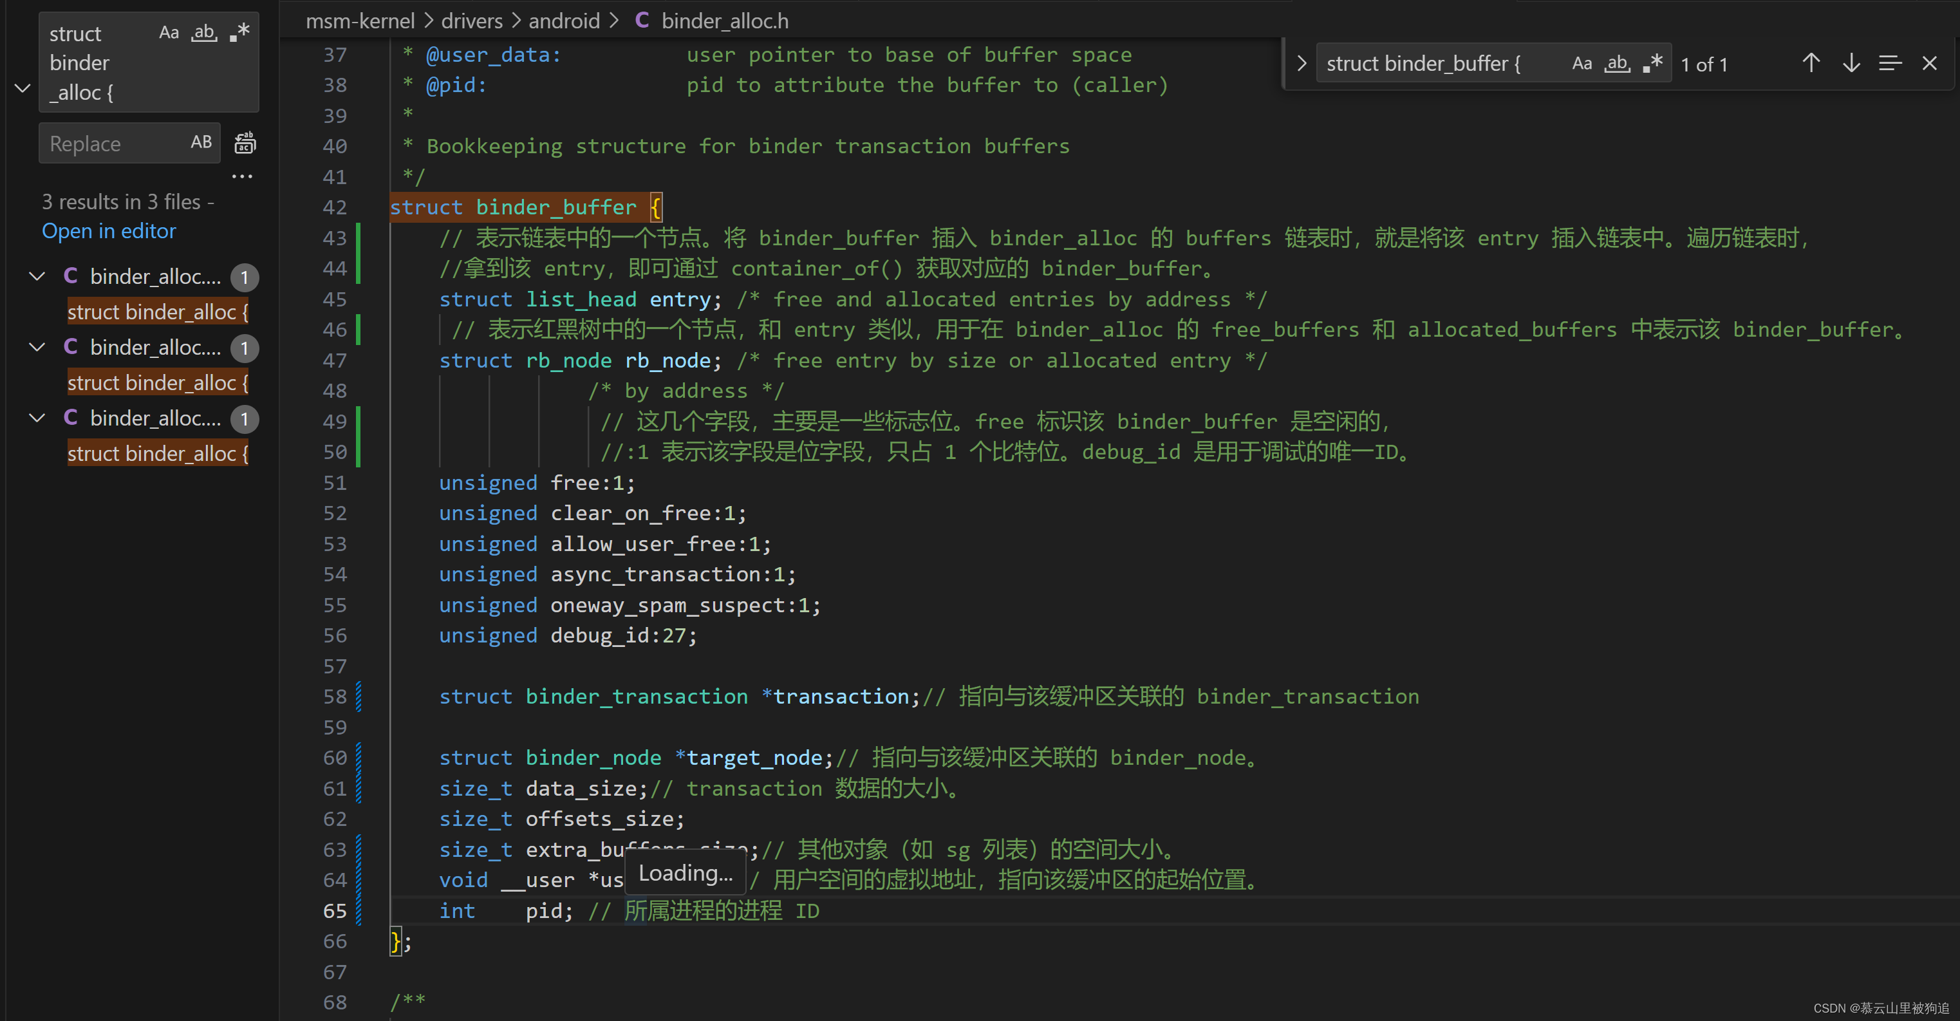Collapse third binder_alloc file result
Viewport: 1960px width, 1021px height.
click(37, 418)
